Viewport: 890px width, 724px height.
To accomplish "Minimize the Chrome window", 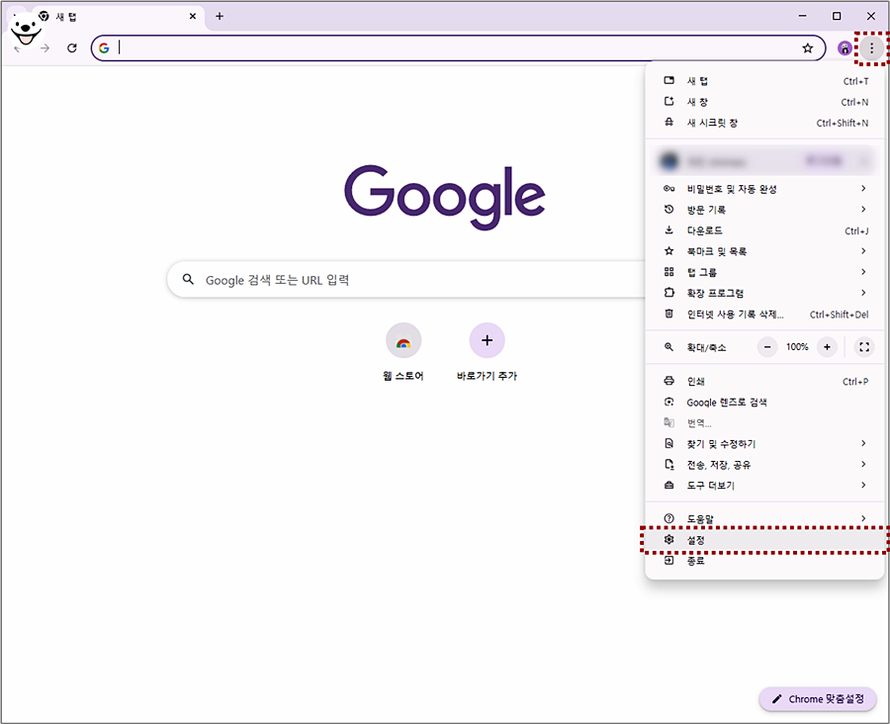I will pyautogui.click(x=803, y=16).
